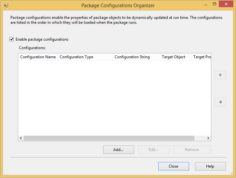Click the disabled Edit... button

[x=154, y=150]
